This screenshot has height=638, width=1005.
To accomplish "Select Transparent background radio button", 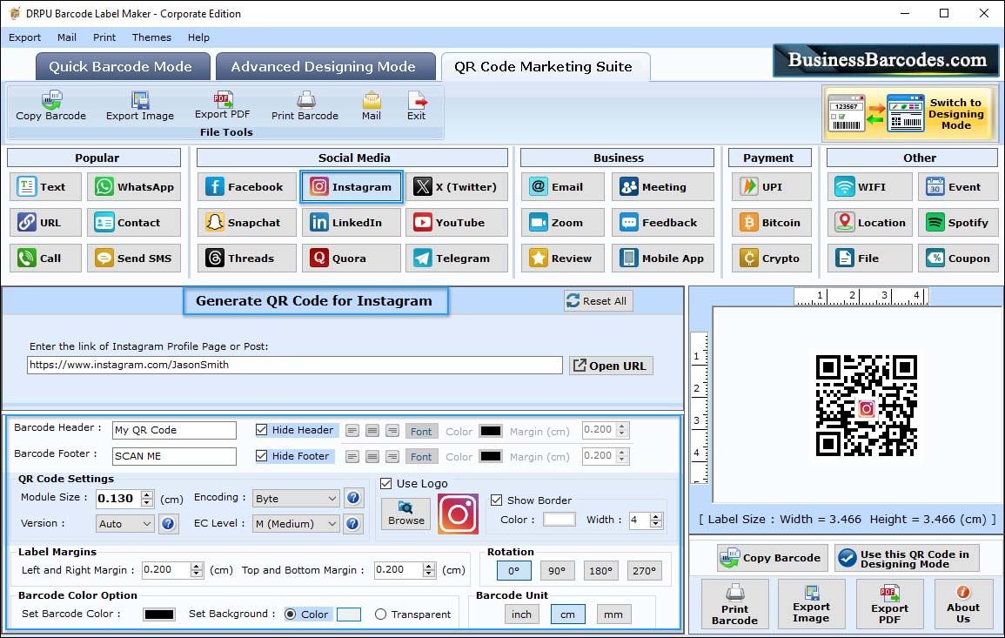I will 381,614.
